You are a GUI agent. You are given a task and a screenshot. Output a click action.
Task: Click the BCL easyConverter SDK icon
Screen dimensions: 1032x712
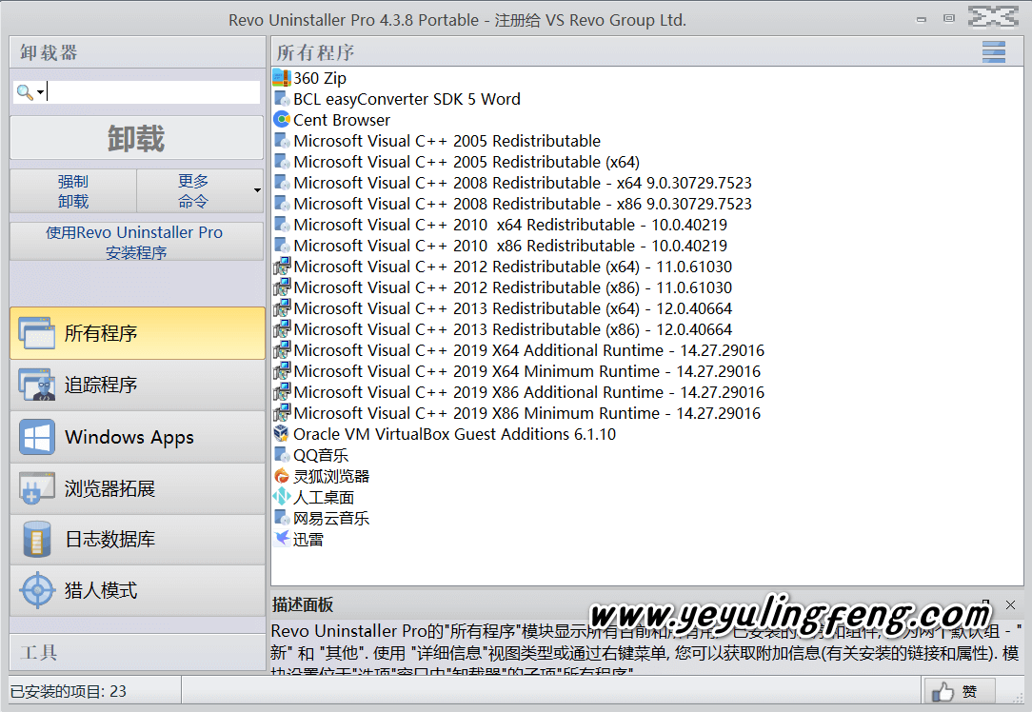(x=282, y=99)
